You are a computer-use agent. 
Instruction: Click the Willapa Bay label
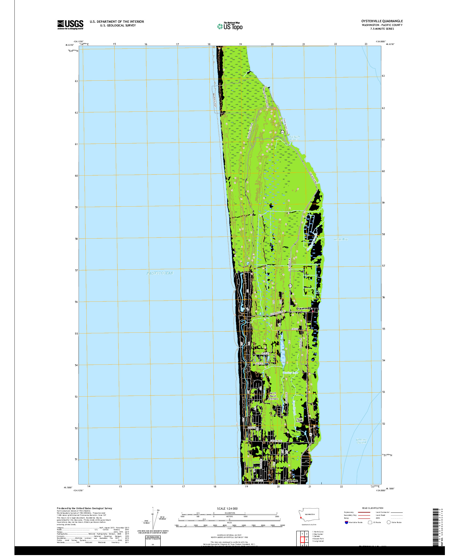[x=341, y=239]
